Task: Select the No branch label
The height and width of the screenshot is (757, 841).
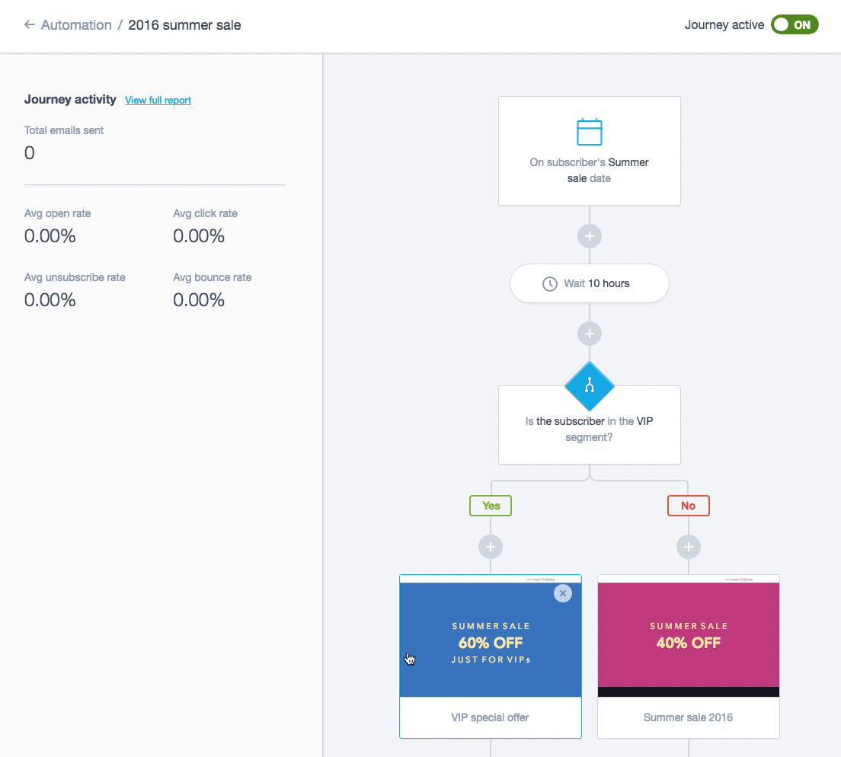Action: tap(688, 506)
